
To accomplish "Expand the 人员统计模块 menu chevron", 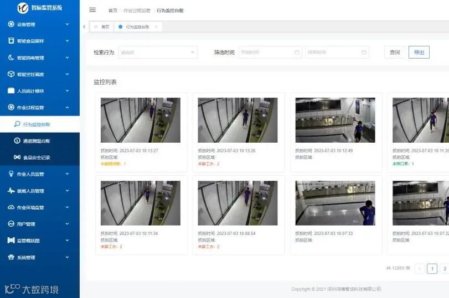I will point(67,91).
